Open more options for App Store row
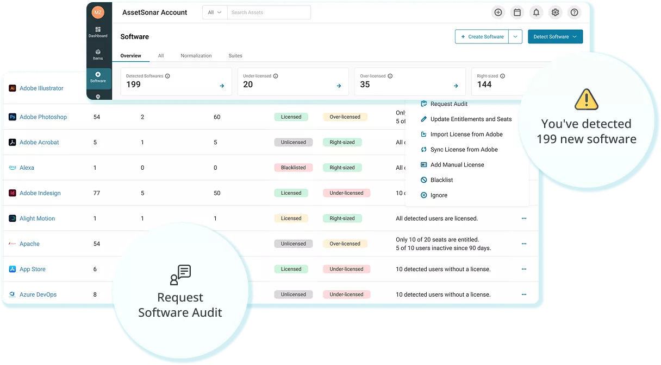The height and width of the screenshot is (365, 661). pos(524,269)
